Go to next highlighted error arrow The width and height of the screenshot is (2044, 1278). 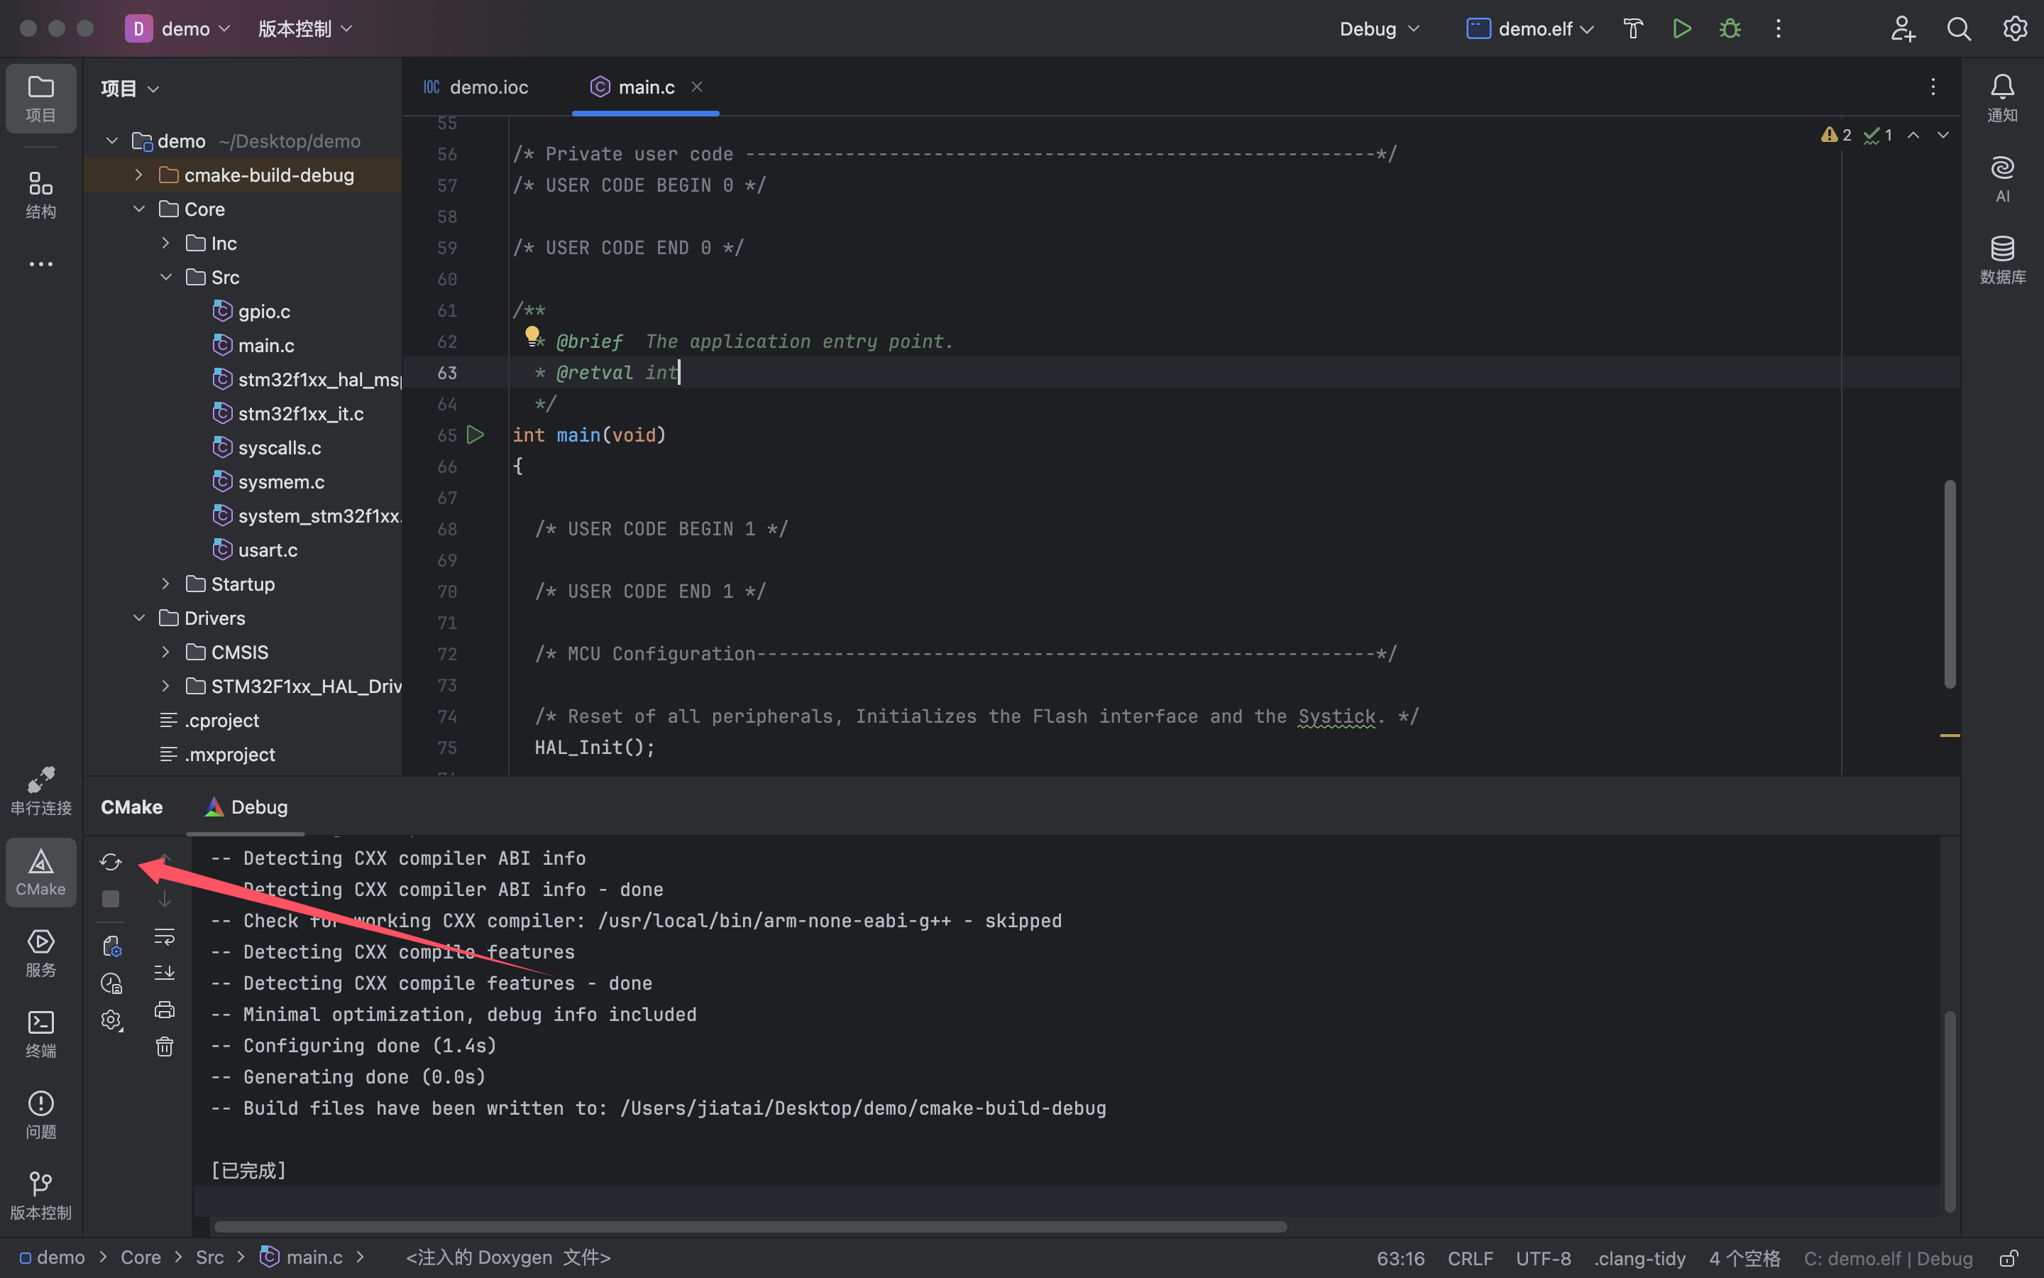(1943, 135)
